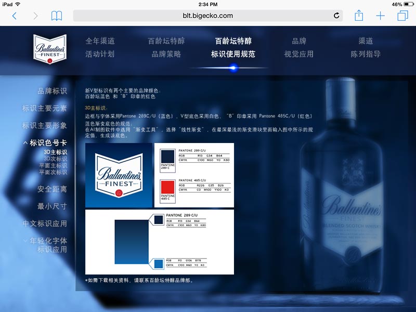416x312 pixels.
Task: Reload the page with the refresh icon
Action: 336,16
